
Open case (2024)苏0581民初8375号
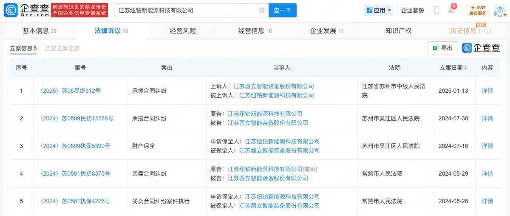point(75,173)
